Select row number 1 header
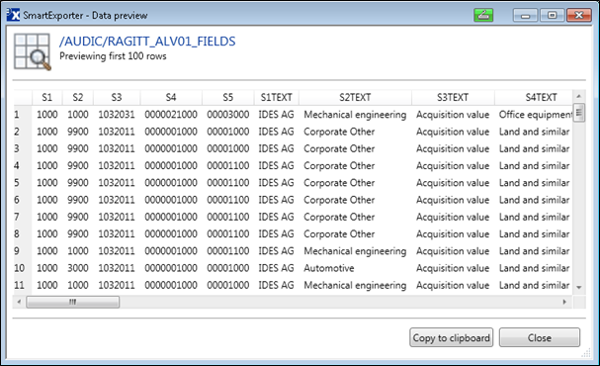600x366 pixels. [23, 115]
